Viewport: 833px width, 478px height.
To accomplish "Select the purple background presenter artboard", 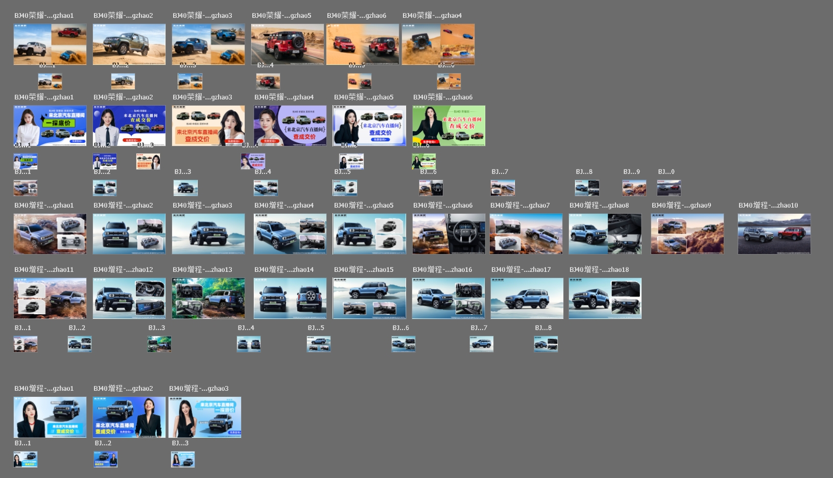I will click(x=290, y=126).
